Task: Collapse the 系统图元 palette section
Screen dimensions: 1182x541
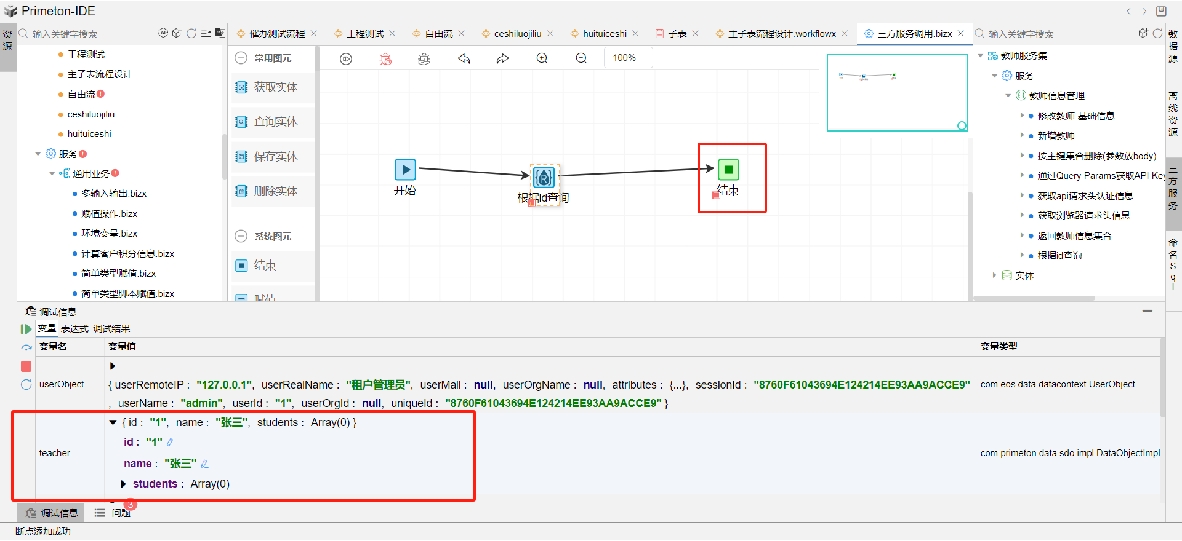Action: coord(241,237)
